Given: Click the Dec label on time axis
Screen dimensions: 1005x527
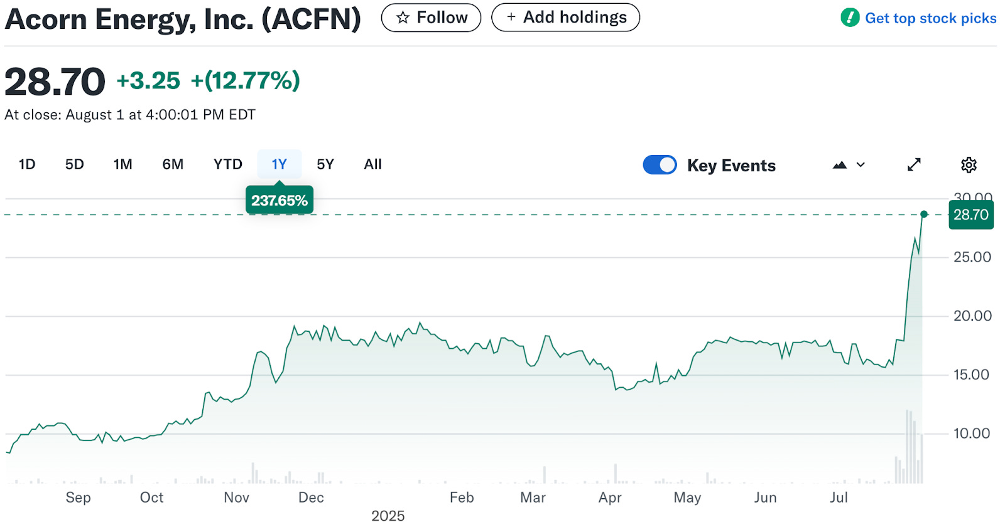Looking at the screenshot, I should tap(311, 498).
